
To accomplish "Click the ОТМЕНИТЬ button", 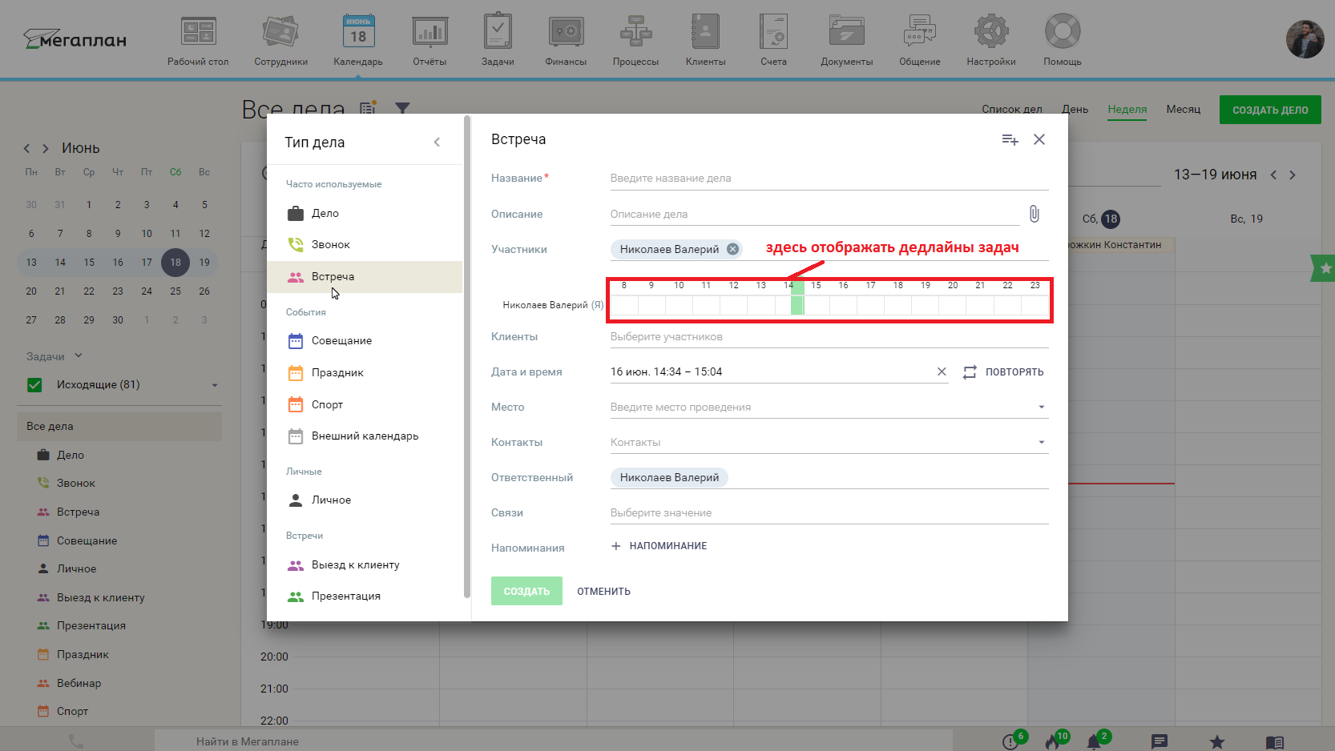I will (603, 592).
